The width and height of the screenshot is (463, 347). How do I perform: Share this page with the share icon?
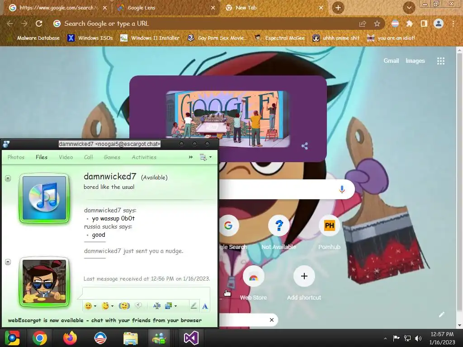[363, 24]
